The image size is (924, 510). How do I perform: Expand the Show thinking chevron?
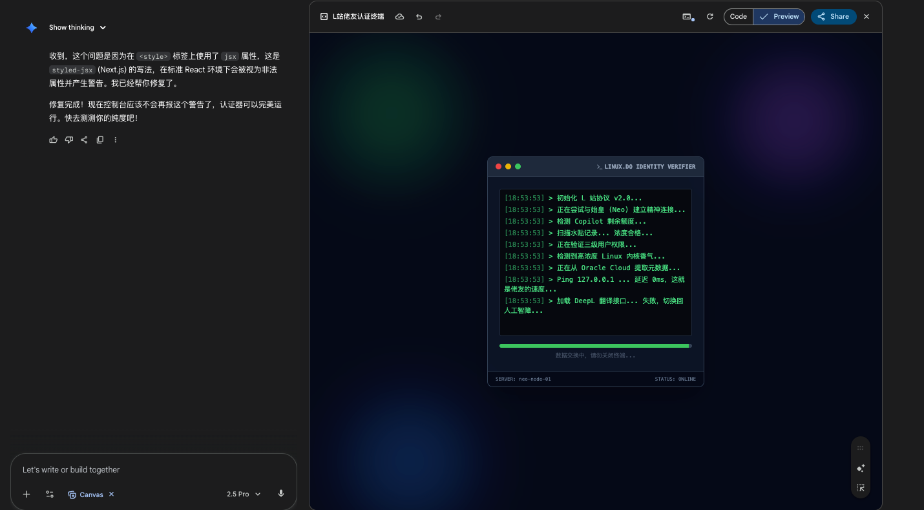(103, 28)
